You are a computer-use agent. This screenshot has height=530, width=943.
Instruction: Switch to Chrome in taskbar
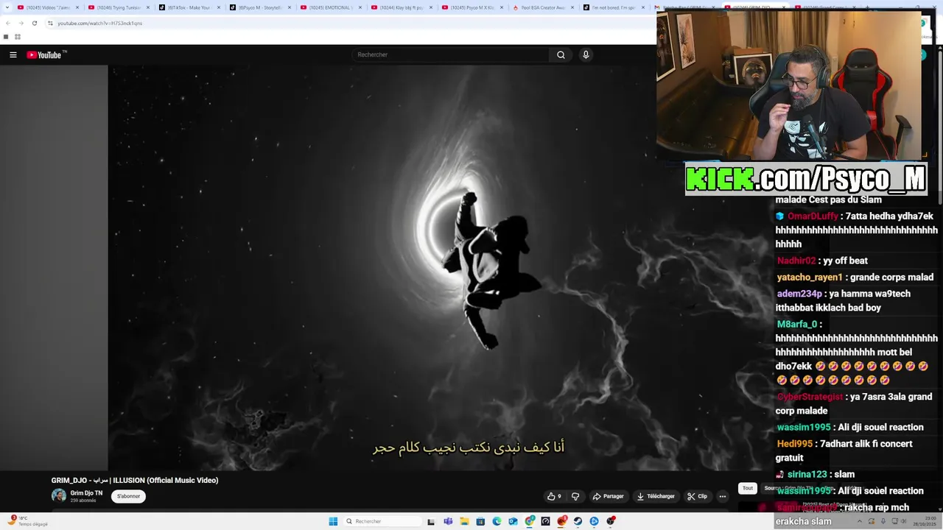[529, 521]
